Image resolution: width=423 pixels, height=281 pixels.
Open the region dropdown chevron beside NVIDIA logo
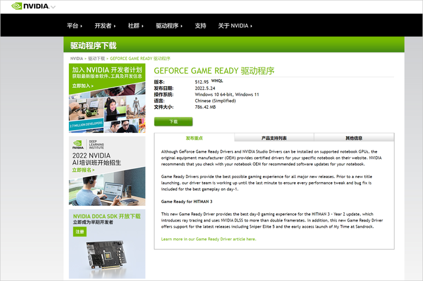click(x=53, y=7)
